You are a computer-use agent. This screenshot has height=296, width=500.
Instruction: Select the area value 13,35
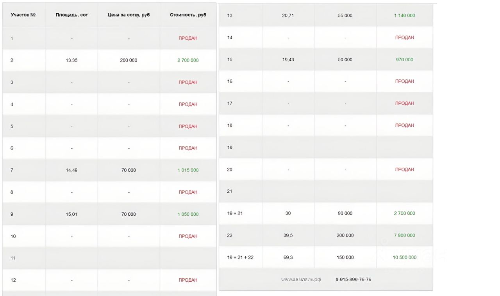[72, 60]
